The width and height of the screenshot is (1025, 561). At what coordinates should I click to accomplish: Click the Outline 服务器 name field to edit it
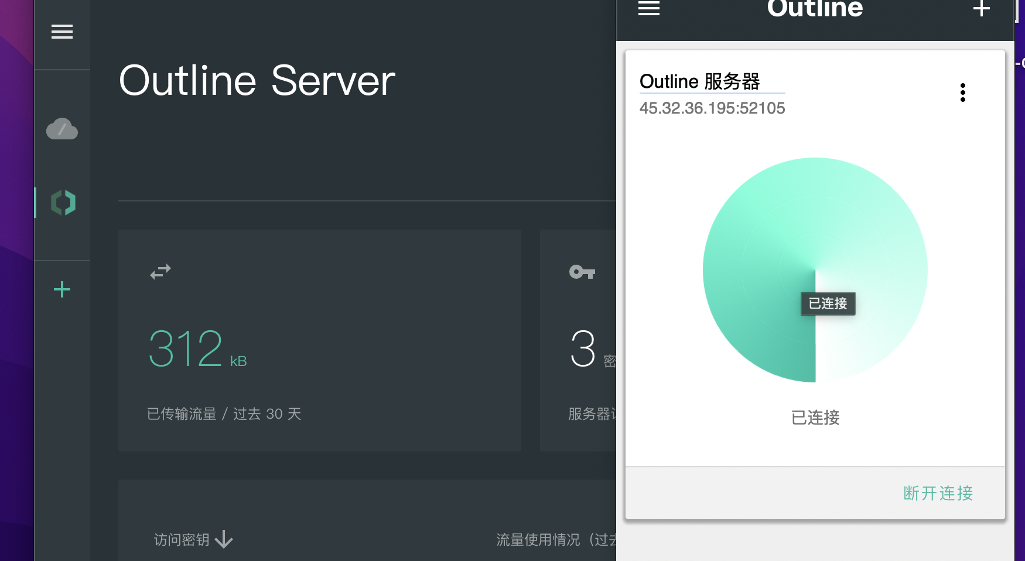coord(701,81)
